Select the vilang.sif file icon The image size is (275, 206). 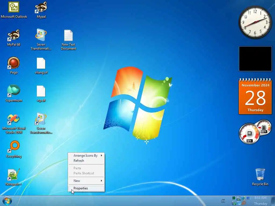41,66
